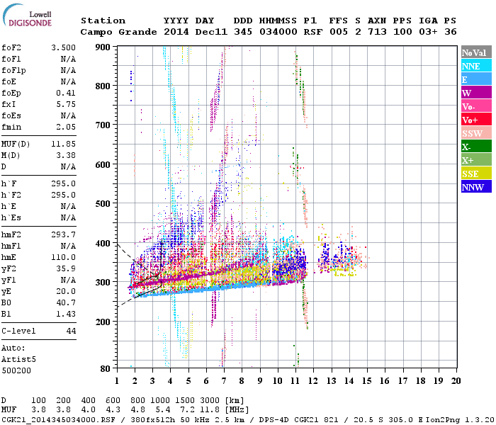Click the 500200 version number
This screenshot has height=425, width=496.
click(x=16, y=370)
